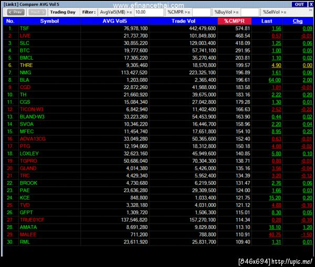Select the SVOA symbol
The width and height of the screenshot is (315, 267).
point(27,124)
